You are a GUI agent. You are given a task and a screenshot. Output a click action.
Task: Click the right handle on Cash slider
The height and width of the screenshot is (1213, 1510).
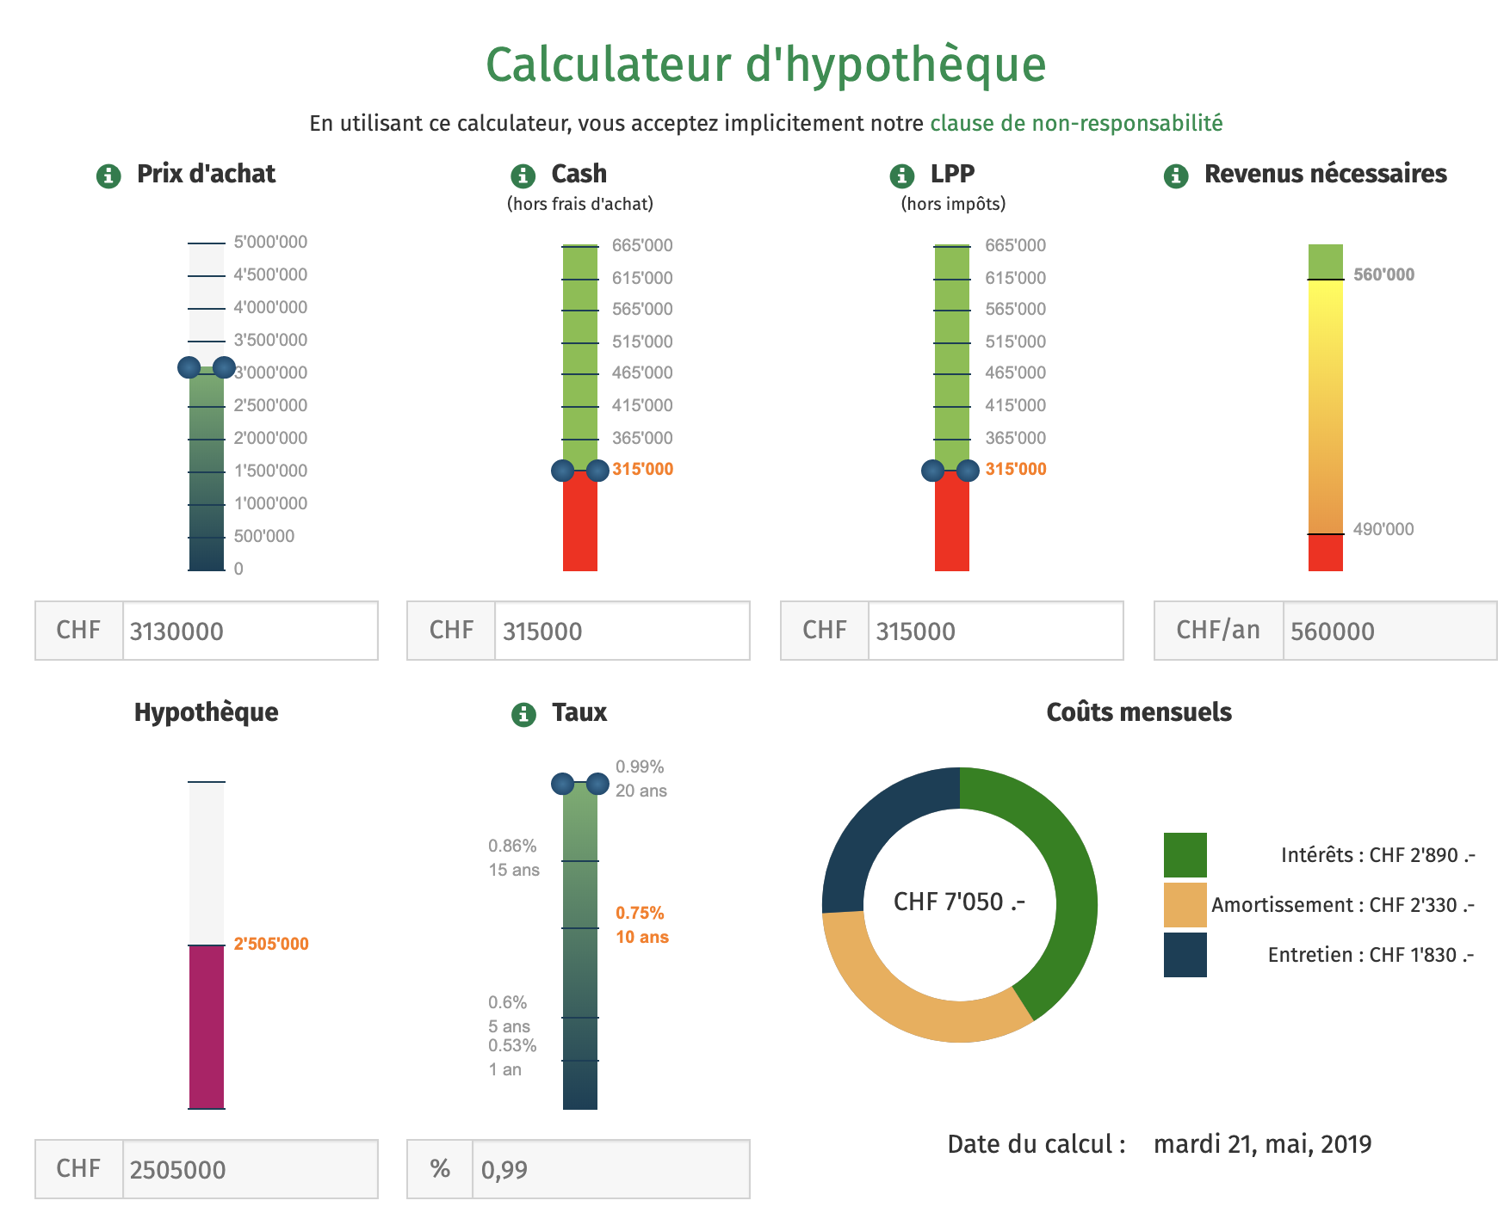(597, 471)
